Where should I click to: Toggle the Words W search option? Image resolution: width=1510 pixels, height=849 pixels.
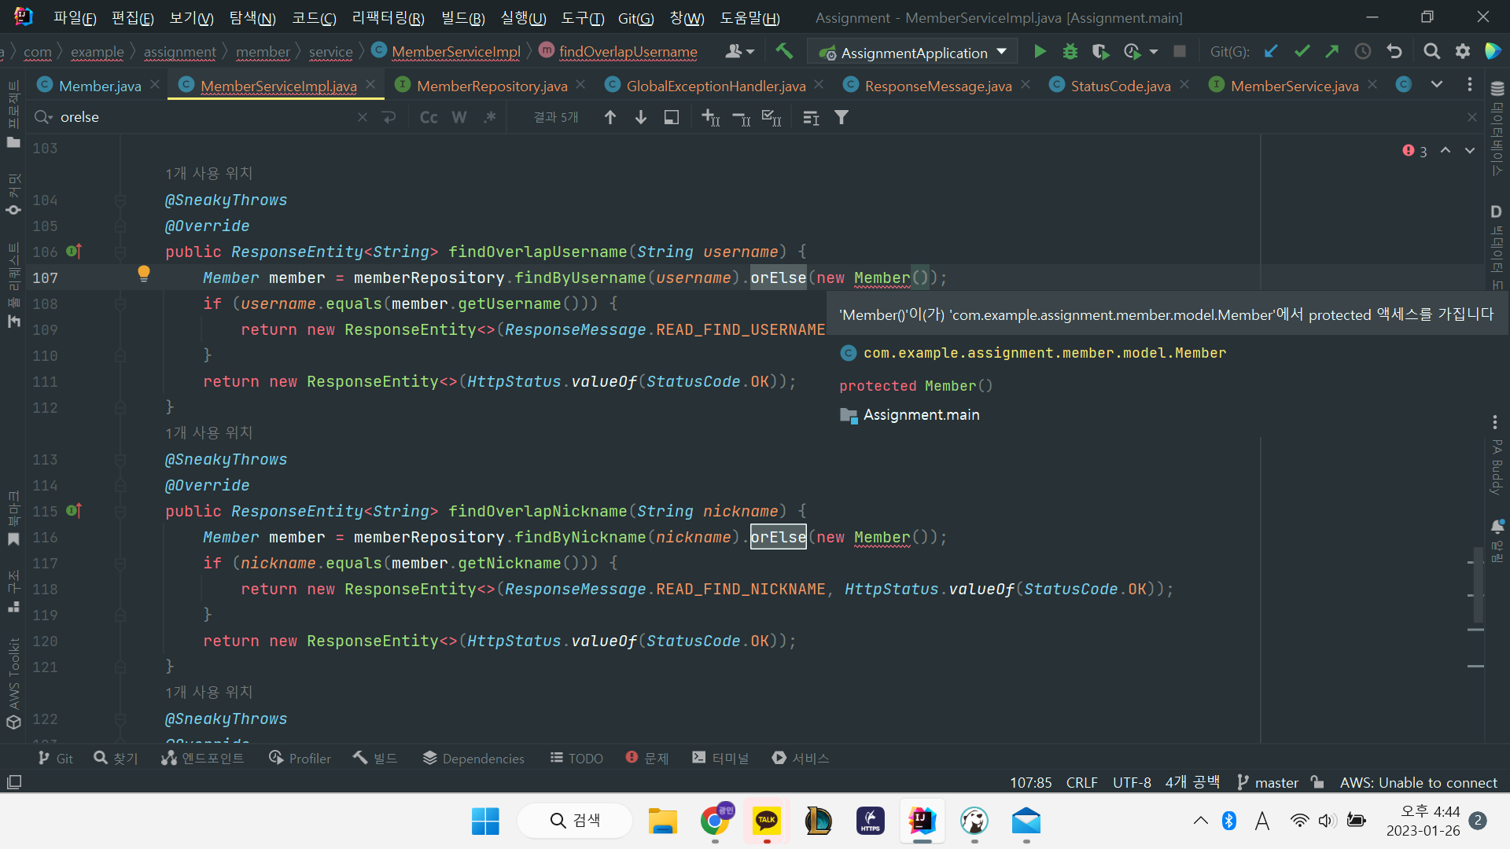click(459, 117)
